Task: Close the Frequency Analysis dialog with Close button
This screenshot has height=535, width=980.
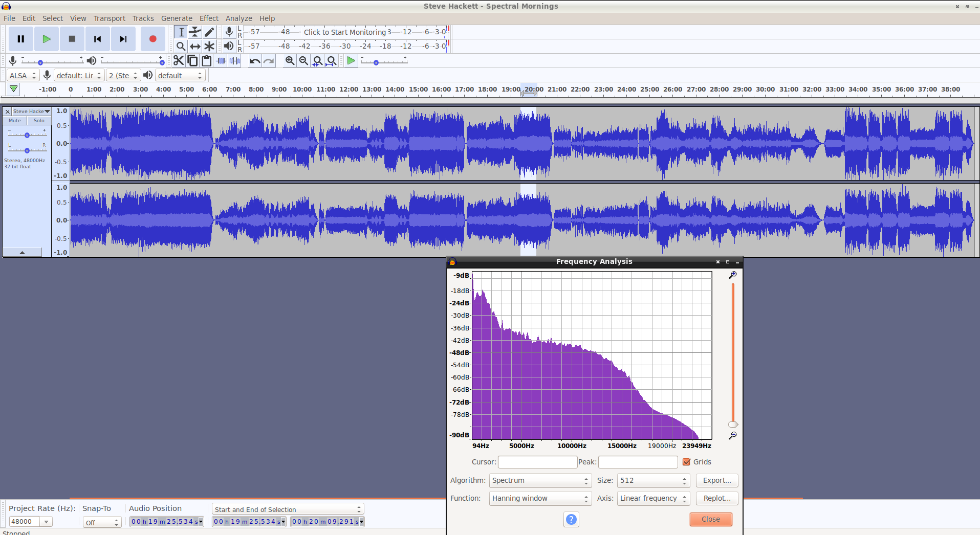Action: point(711,519)
